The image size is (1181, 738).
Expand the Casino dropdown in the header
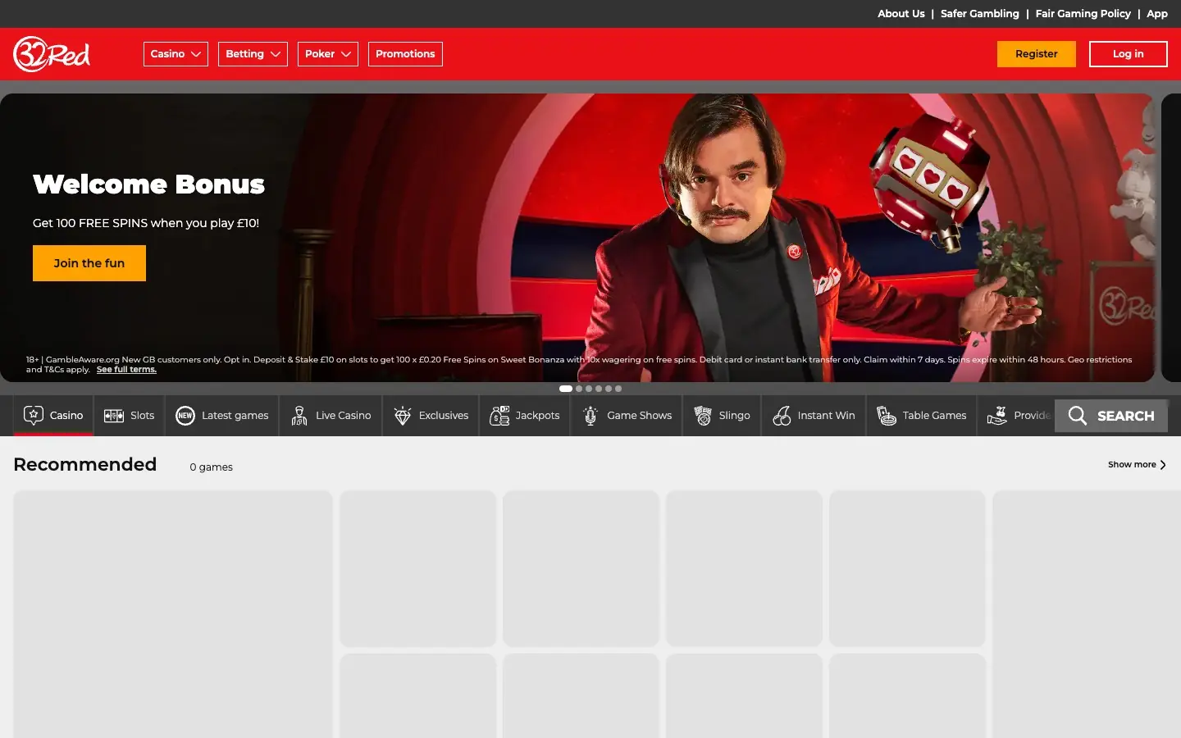coord(176,54)
